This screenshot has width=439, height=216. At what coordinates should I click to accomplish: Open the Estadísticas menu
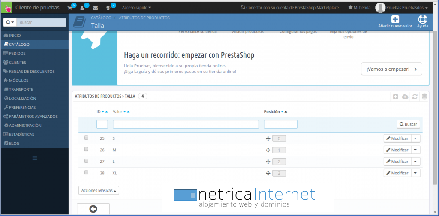click(x=35, y=135)
